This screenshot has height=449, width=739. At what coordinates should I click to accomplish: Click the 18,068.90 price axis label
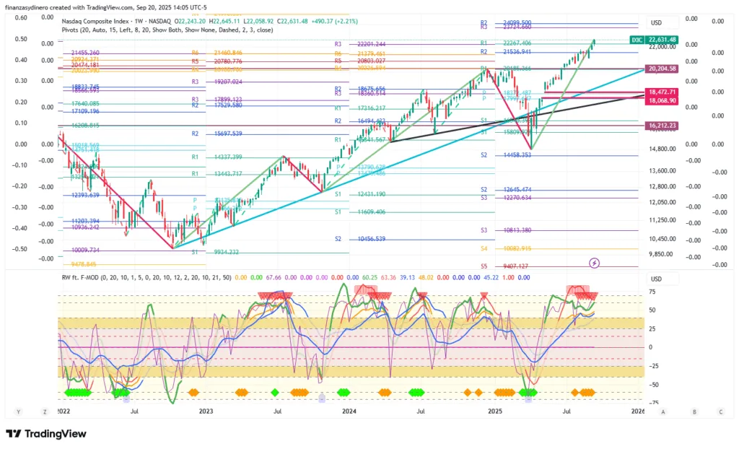pos(663,100)
